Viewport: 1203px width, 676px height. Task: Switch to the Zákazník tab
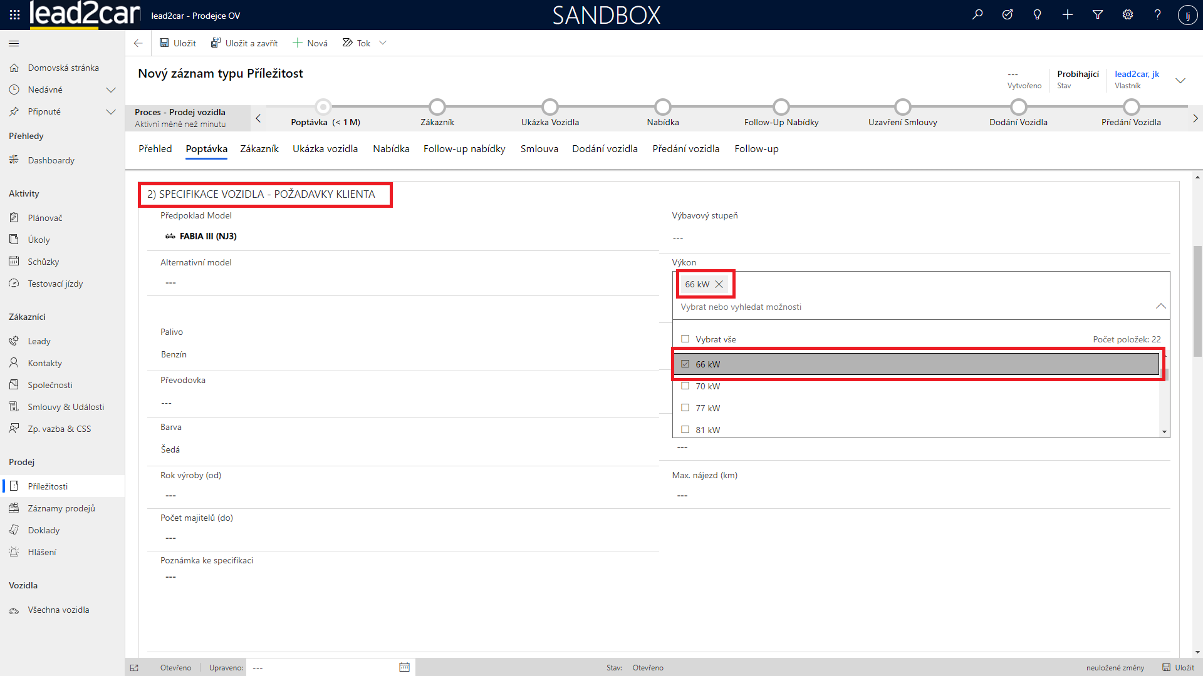[259, 149]
